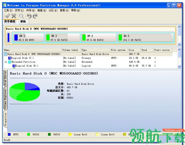Select the Basic Hard Disk 0 list row
185x145 pixels.
[x=88, y=54]
